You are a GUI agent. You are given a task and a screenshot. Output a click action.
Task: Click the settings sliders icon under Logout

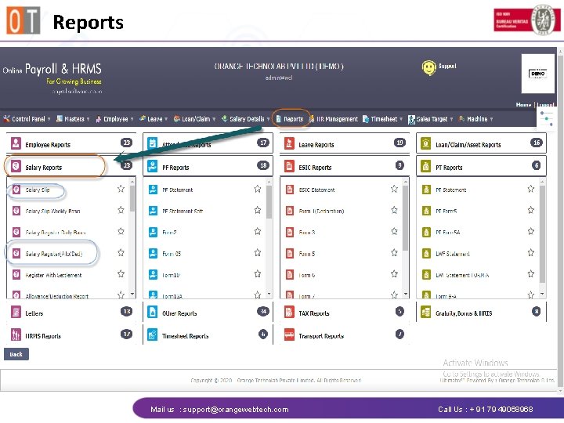[x=547, y=118]
